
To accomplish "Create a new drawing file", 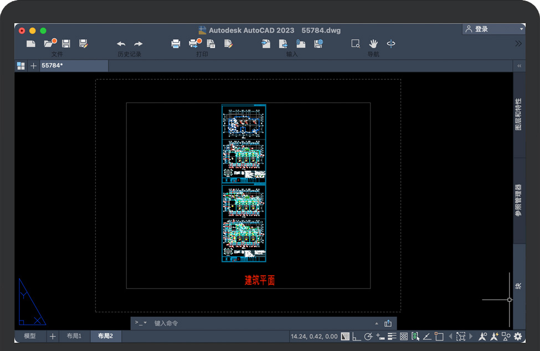I will tap(31, 44).
